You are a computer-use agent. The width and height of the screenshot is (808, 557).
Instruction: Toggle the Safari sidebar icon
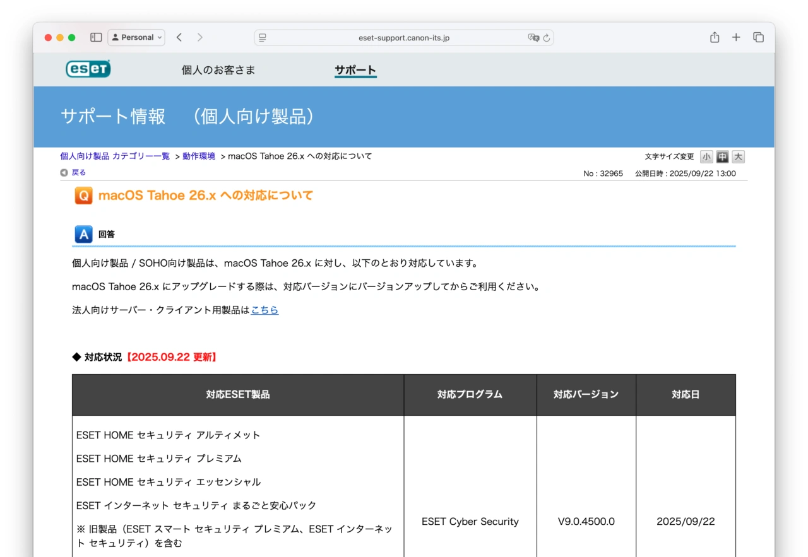95,37
